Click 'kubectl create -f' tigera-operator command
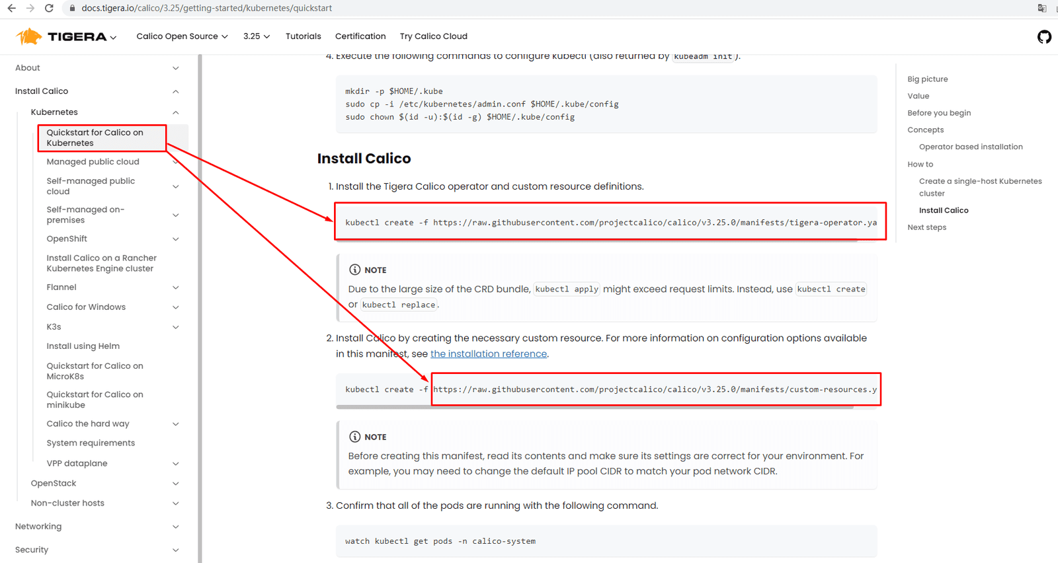This screenshot has width=1058, height=563. (x=611, y=223)
